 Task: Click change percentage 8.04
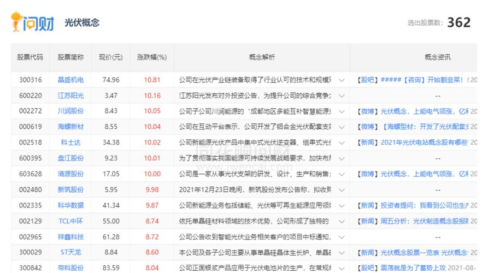[152, 268]
